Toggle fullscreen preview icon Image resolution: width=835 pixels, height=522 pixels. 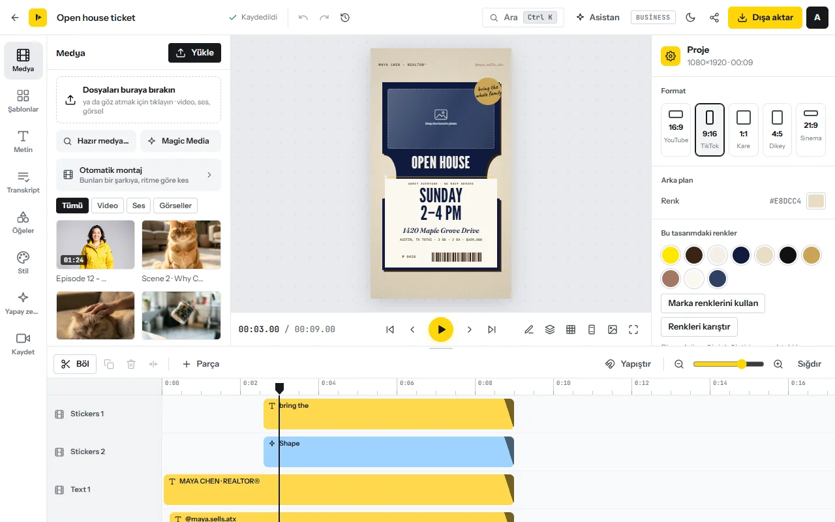pos(633,330)
